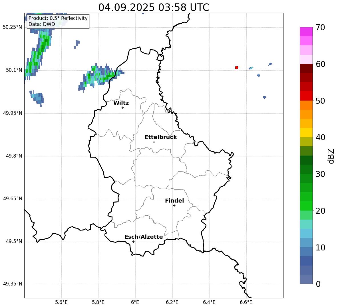Screen dimensions: 338x308
Task: Click the Findel station cross marker
Action: coord(174,206)
